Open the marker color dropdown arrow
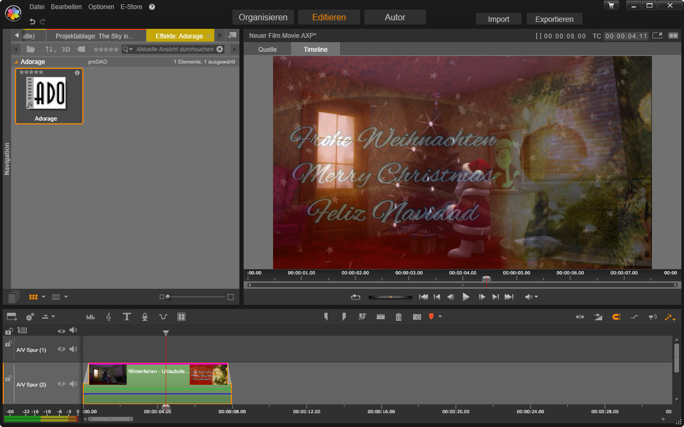The image size is (684, 427). (440, 317)
